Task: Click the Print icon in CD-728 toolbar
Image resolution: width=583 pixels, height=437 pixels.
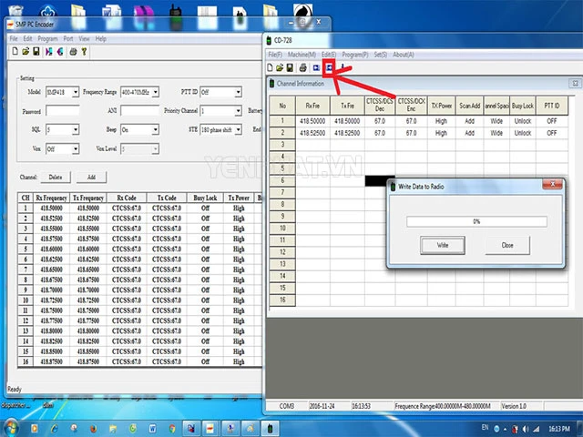Action: click(x=302, y=67)
